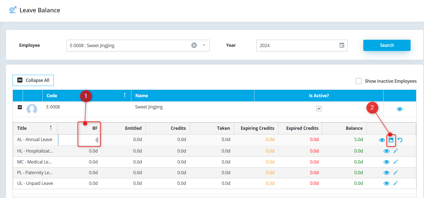Click the Employee combo box field

click(x=138, y=45)
